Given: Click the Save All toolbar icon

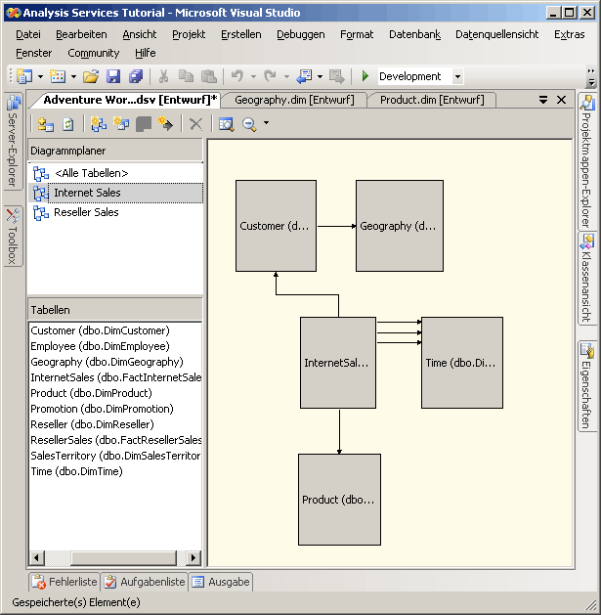Looking at the screenshot, I should pos(135,76).
